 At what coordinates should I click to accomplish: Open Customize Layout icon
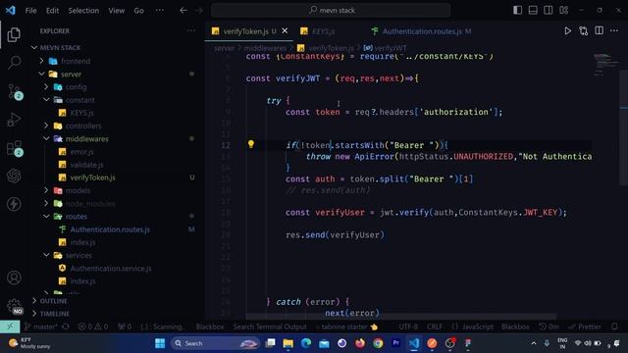pyautogui.click(x=564, y=11)
